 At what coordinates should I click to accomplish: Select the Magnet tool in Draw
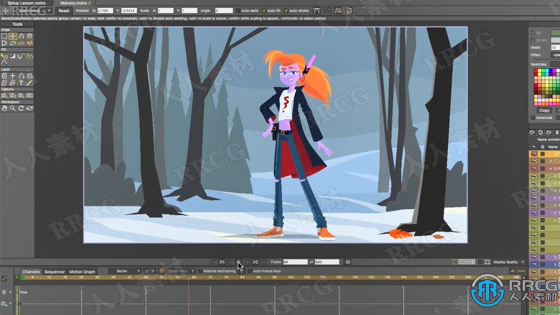pyautogui.click(x=29, y=36)
